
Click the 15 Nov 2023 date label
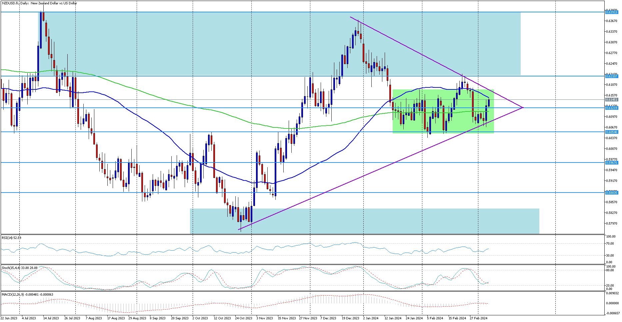click(x=287, y=318)
